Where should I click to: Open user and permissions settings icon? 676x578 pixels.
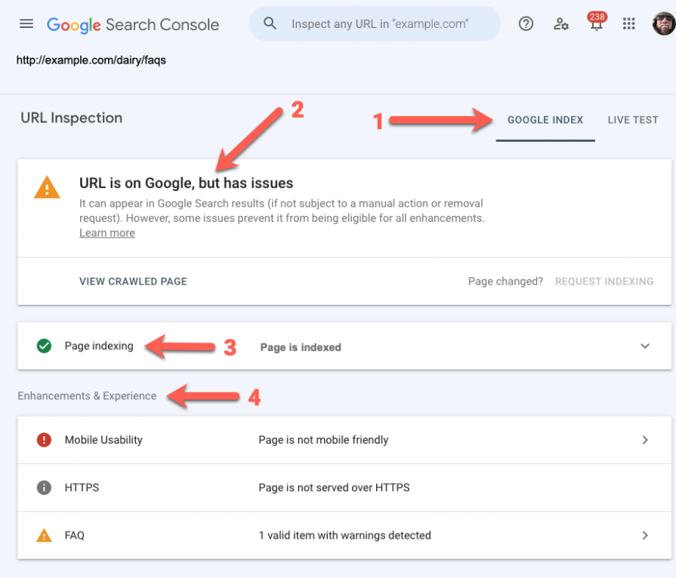560,23
